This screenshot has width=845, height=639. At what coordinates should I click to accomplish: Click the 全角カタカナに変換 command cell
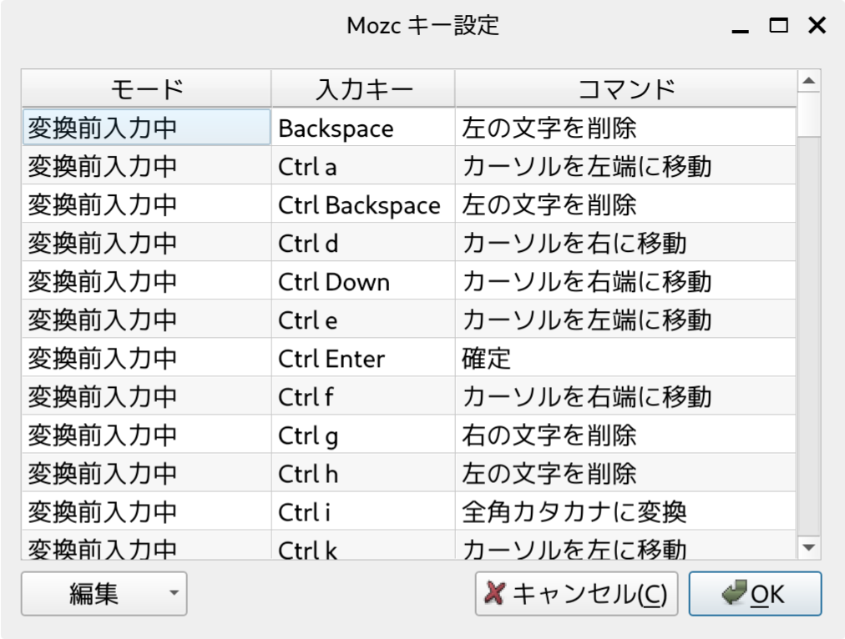(625, 511)
